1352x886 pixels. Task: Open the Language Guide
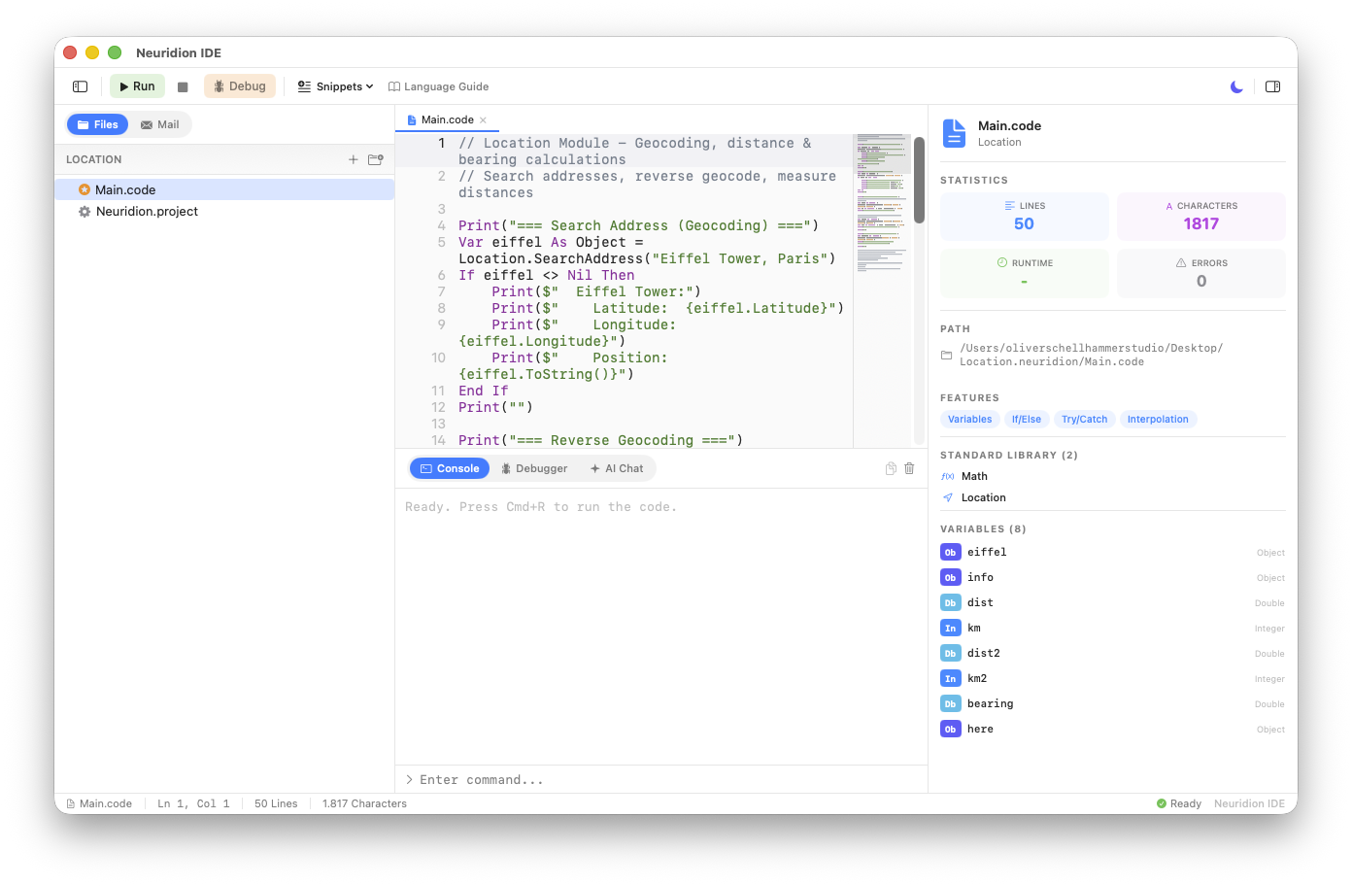click(439, 86)
